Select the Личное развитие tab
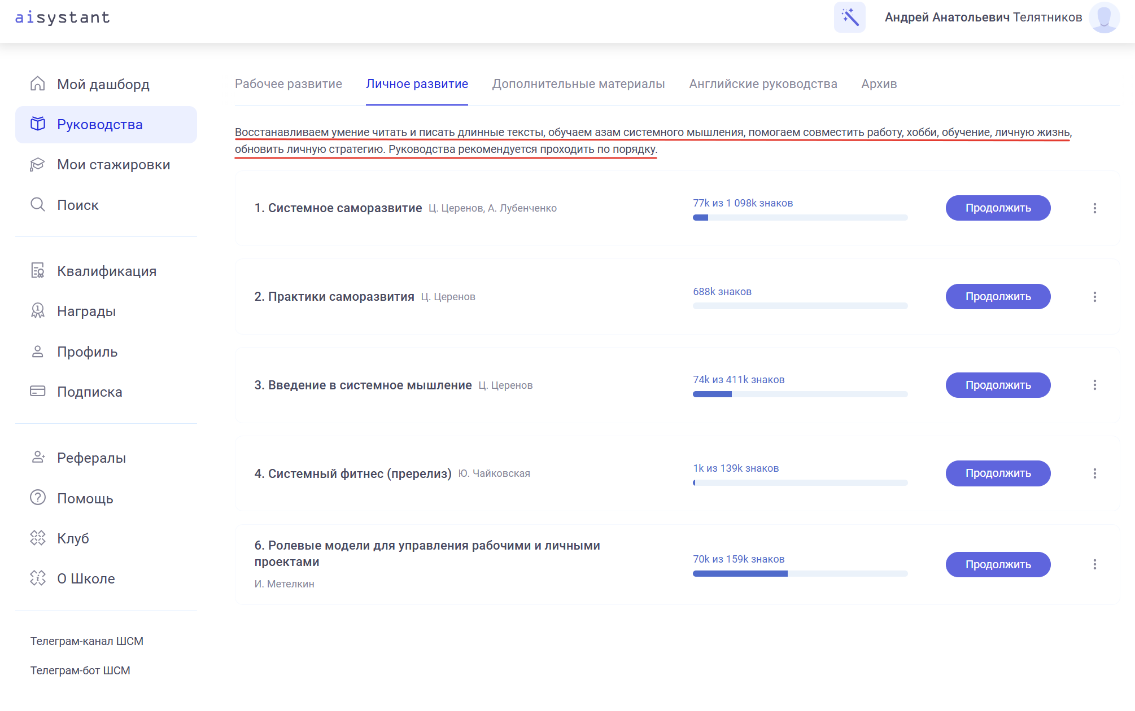Viewport: 1135px width, 711px height. point(417,84)
